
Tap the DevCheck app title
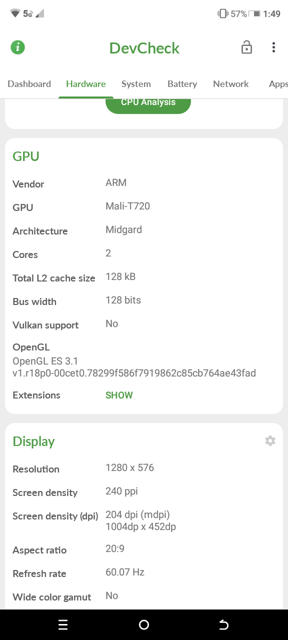144,48
